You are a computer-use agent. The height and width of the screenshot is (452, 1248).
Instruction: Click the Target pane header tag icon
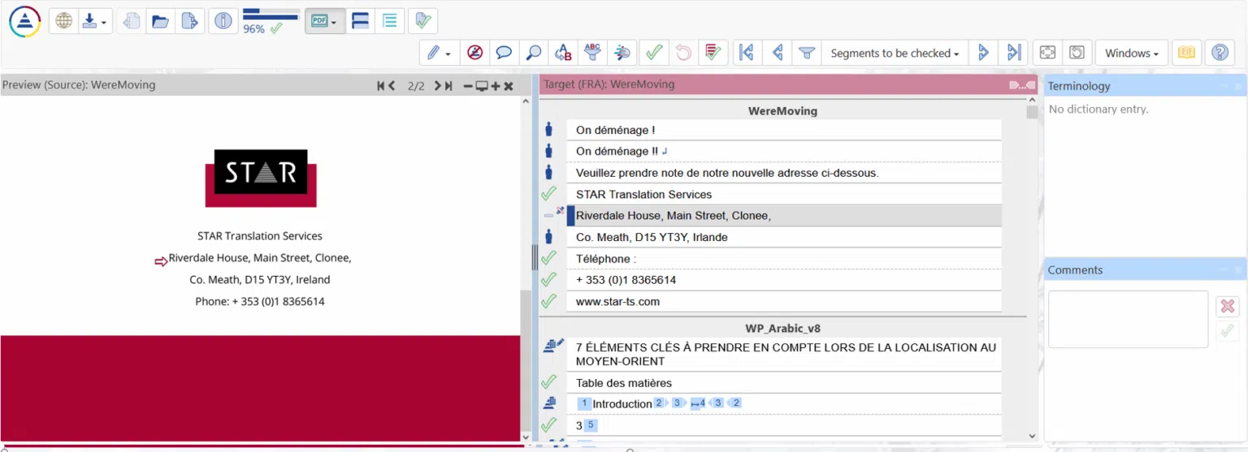point(1022,85)
